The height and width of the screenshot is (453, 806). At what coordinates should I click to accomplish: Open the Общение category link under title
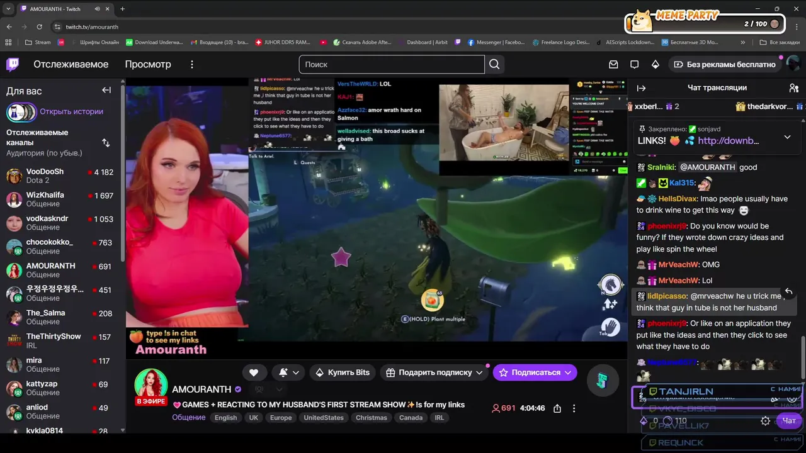pyautogui.click(x=188, y=418)
